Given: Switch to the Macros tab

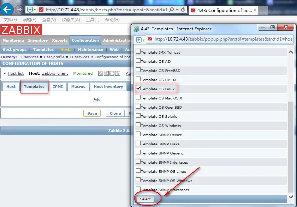Looking at the screenshot, I should (x=78, y=87).
